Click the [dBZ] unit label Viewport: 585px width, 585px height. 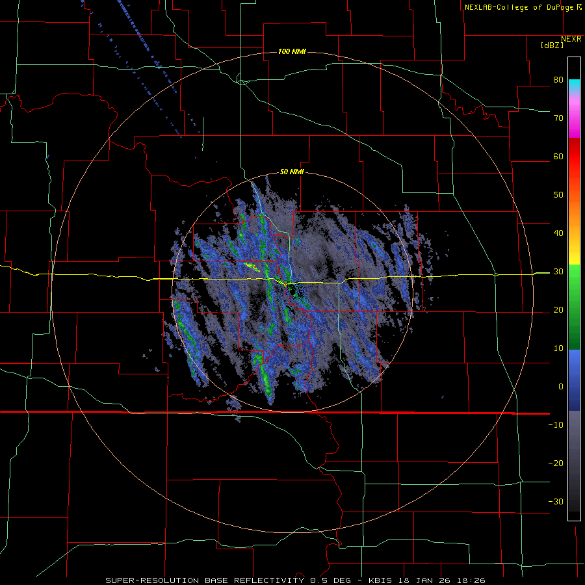[x=552, y=45]
